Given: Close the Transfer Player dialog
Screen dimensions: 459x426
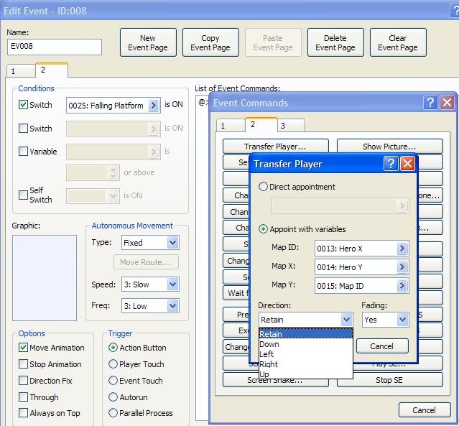Looking at the screenshot, I should coord(407,164).
